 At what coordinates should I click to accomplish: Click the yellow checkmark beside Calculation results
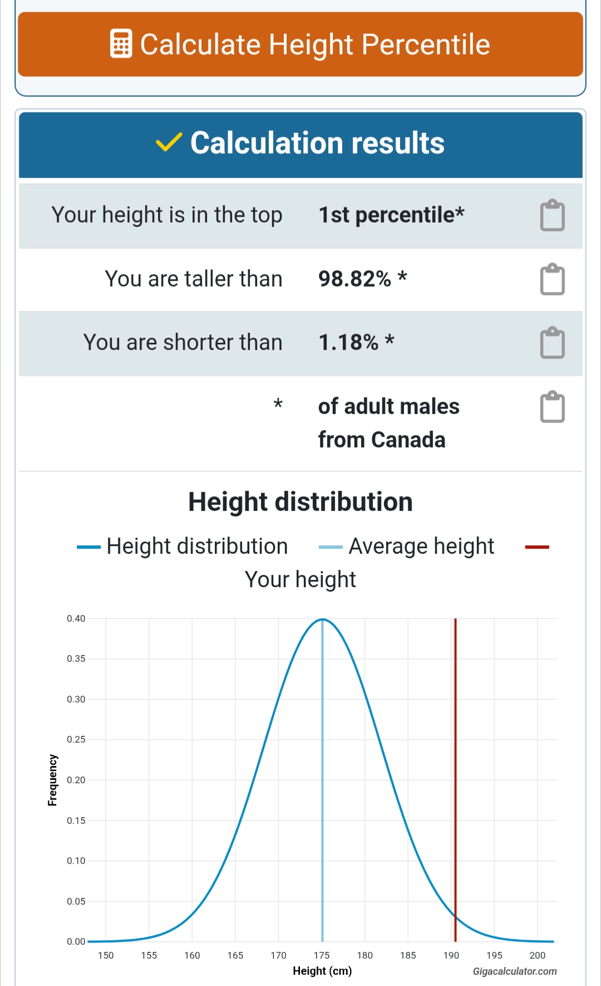coord(169,143)
